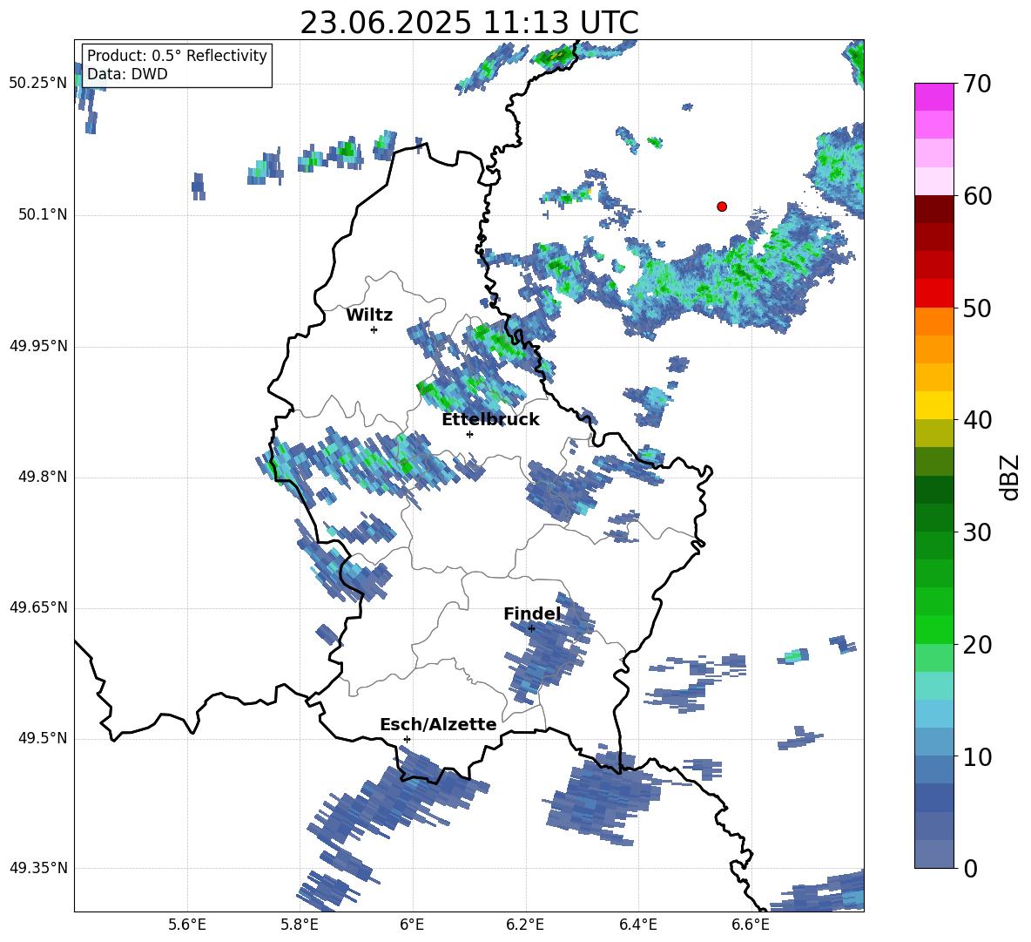Viewport: 1031px width, 942px height.
Task: Click the 70 value on the colorbar
Action: pos(977,84)
